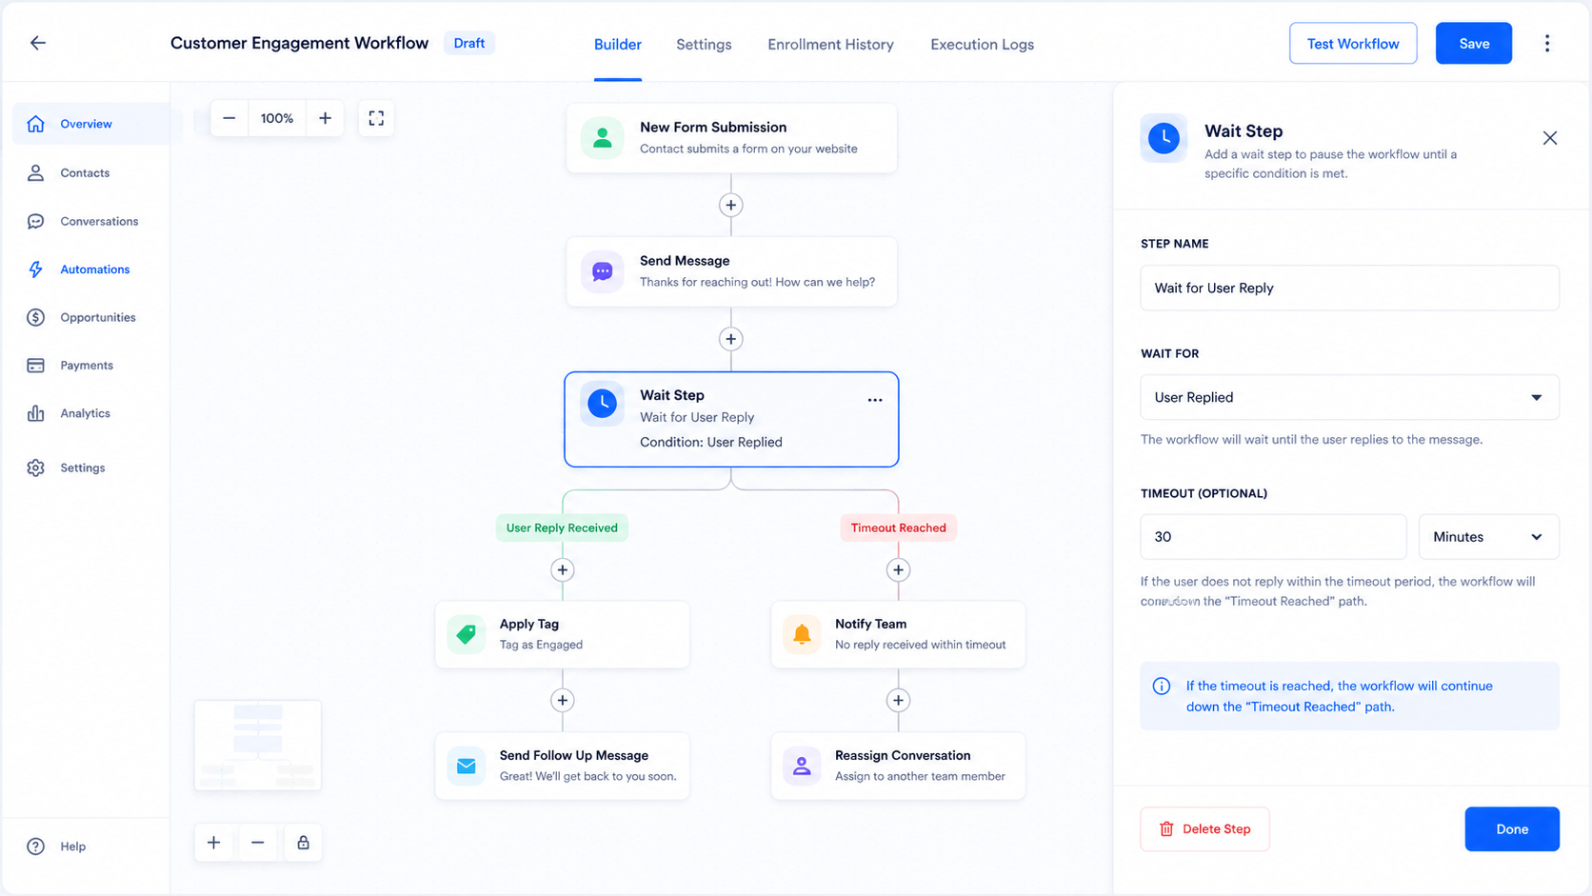This screenshot has width=1592, height=896.
Task: Open Overview in the sidebar
Action: pos(91,124)
